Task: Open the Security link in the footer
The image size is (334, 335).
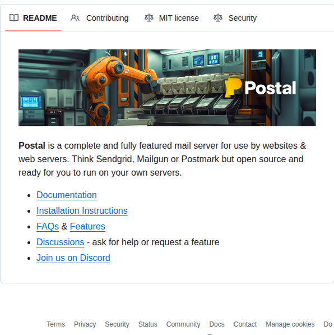Action: click(x=117, y=324)
